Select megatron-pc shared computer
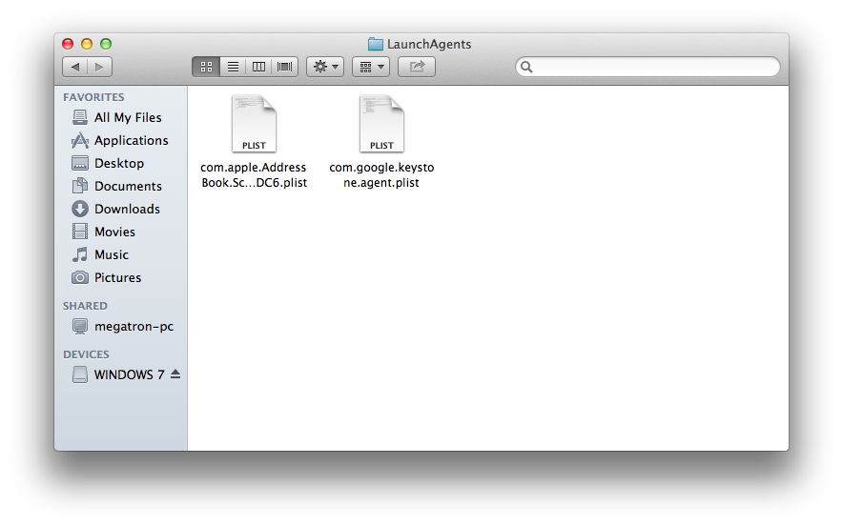 [x=123, y=326]
